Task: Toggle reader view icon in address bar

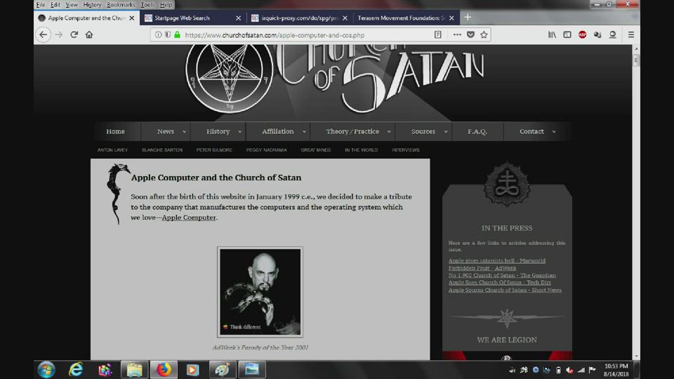Action: coord(437,34)
